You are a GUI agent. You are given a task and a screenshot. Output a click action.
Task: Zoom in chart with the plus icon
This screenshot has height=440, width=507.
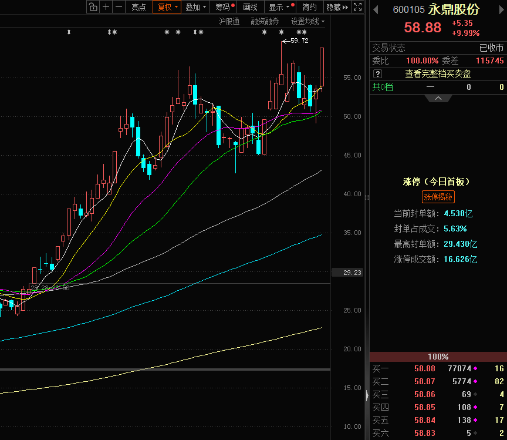106,7
